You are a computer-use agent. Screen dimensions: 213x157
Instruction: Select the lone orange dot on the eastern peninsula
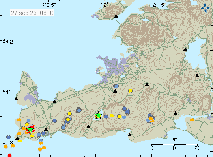tap(192, 120)
